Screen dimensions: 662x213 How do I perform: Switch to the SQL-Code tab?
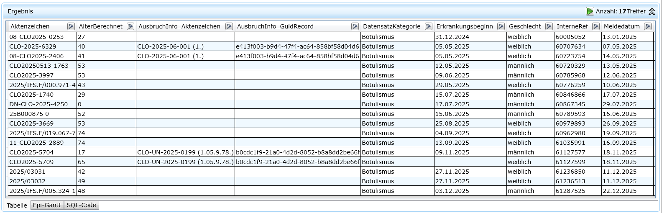click(x=82, y=205)
